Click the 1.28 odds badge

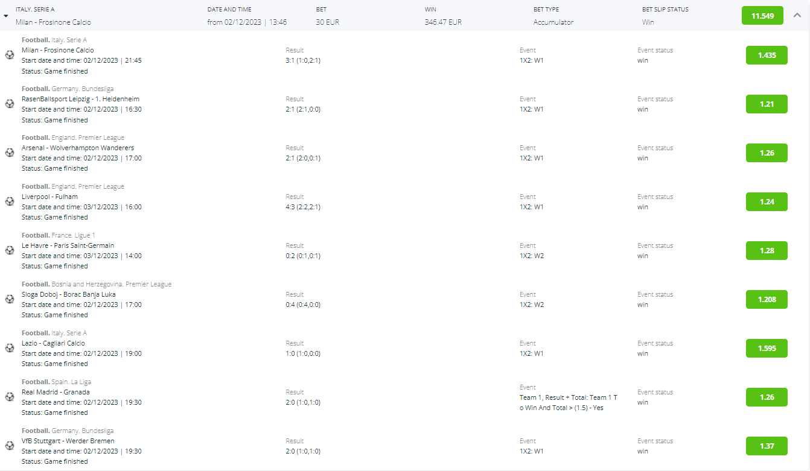(767, 250)
